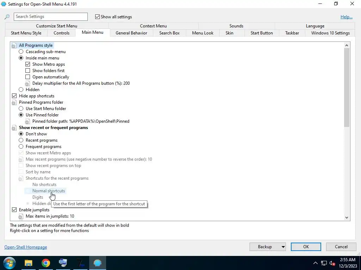The width and height of the screenshot is (361, 270).
Task: Open the General Behavior tab
Action: (x=131, y=33)
